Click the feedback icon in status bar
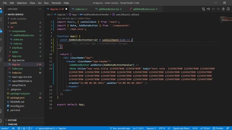This screenshot has height=130, width=232. pos(228,129)
